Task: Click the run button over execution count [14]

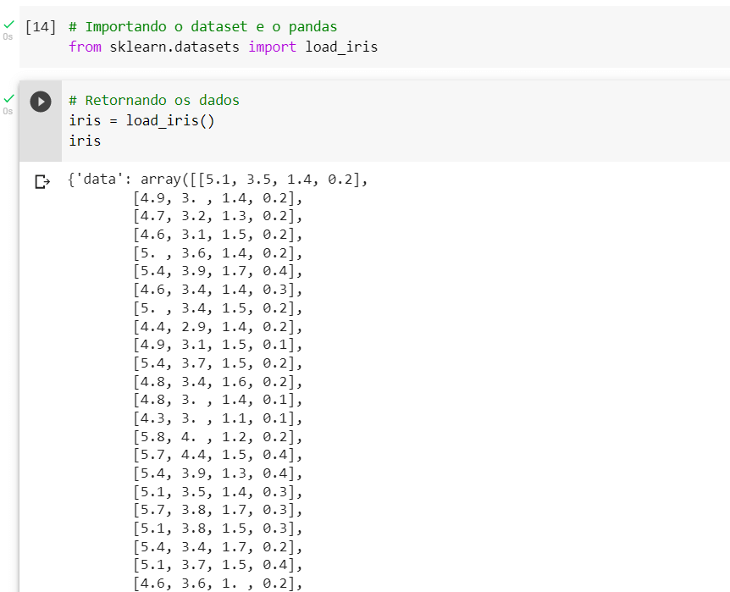Action: [x=40, y=26]
